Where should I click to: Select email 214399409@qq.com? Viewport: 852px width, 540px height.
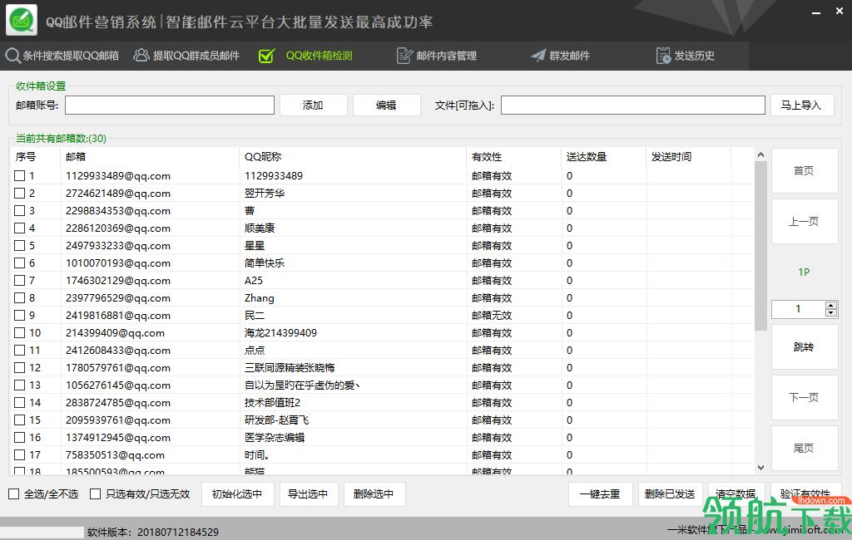(115, 332)
